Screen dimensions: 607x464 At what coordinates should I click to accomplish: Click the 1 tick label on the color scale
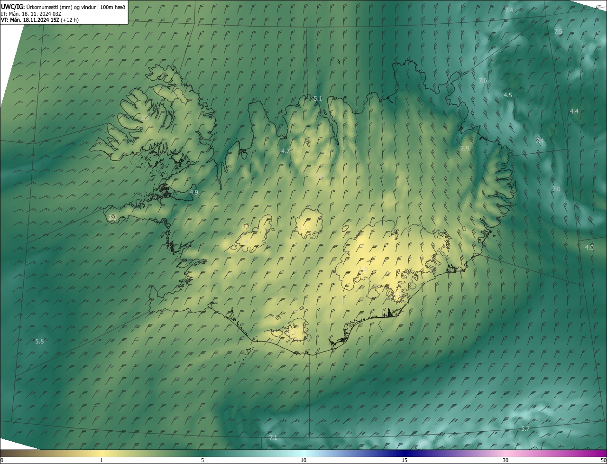pyautogui.click(x=101, y=460)
